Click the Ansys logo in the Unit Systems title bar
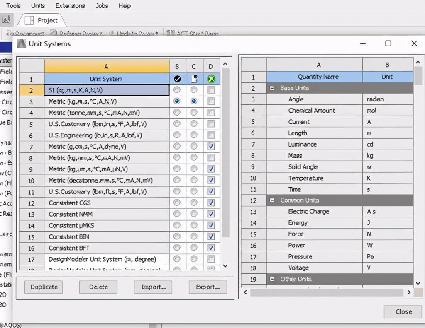The width and height of the screenshot is (425, 328). [x=22, y=43]
